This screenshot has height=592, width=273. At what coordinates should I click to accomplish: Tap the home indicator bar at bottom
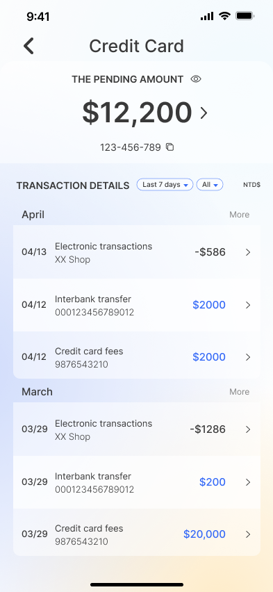click(137, 585)
